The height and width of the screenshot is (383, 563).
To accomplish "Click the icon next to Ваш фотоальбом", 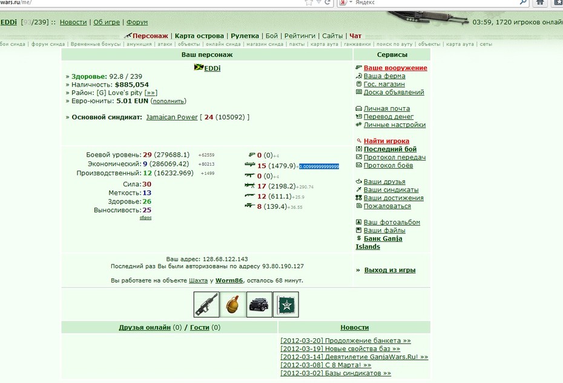I will 359,222.
